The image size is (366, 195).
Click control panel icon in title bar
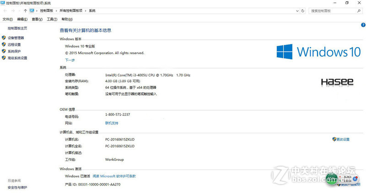[3, 3]
